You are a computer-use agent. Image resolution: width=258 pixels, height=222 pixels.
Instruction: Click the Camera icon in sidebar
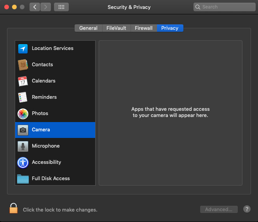tap(23, 130)
